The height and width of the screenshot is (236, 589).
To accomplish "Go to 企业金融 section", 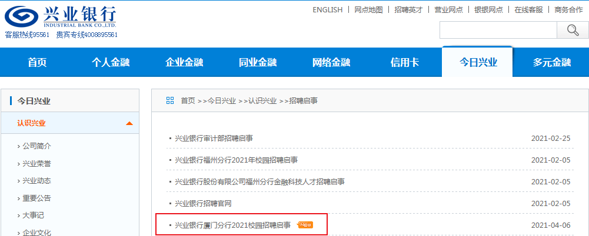I will pos(184,63).
